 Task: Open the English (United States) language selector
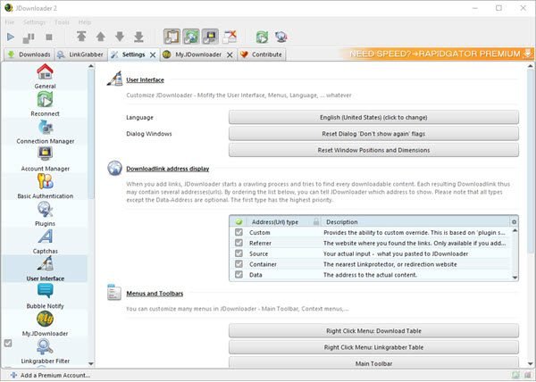[373, 117]
